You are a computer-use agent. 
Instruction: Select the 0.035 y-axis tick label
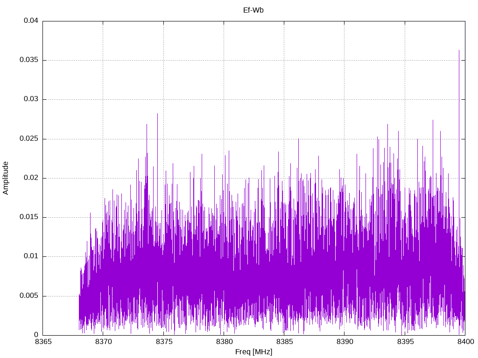tap(29, 60)
